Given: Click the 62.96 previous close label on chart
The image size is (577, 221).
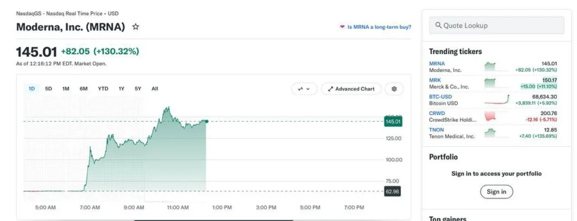Looking at the screenshot, I should click(x=393, y=191).
